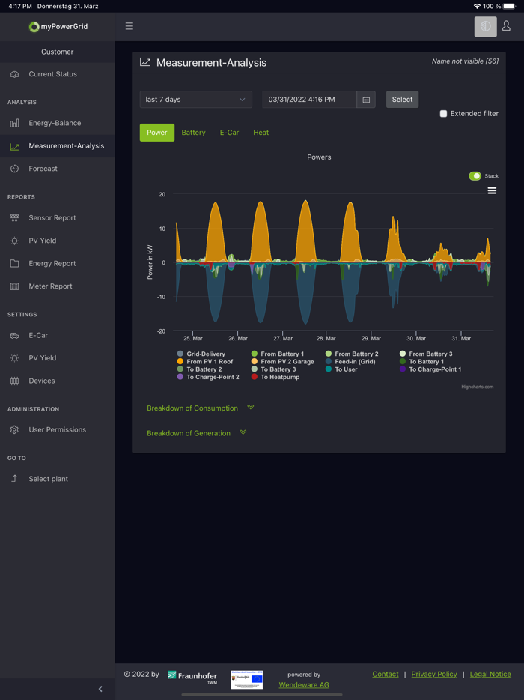Click the Forecast clock icon
This screenshot has height=700, width=524.
15,169
